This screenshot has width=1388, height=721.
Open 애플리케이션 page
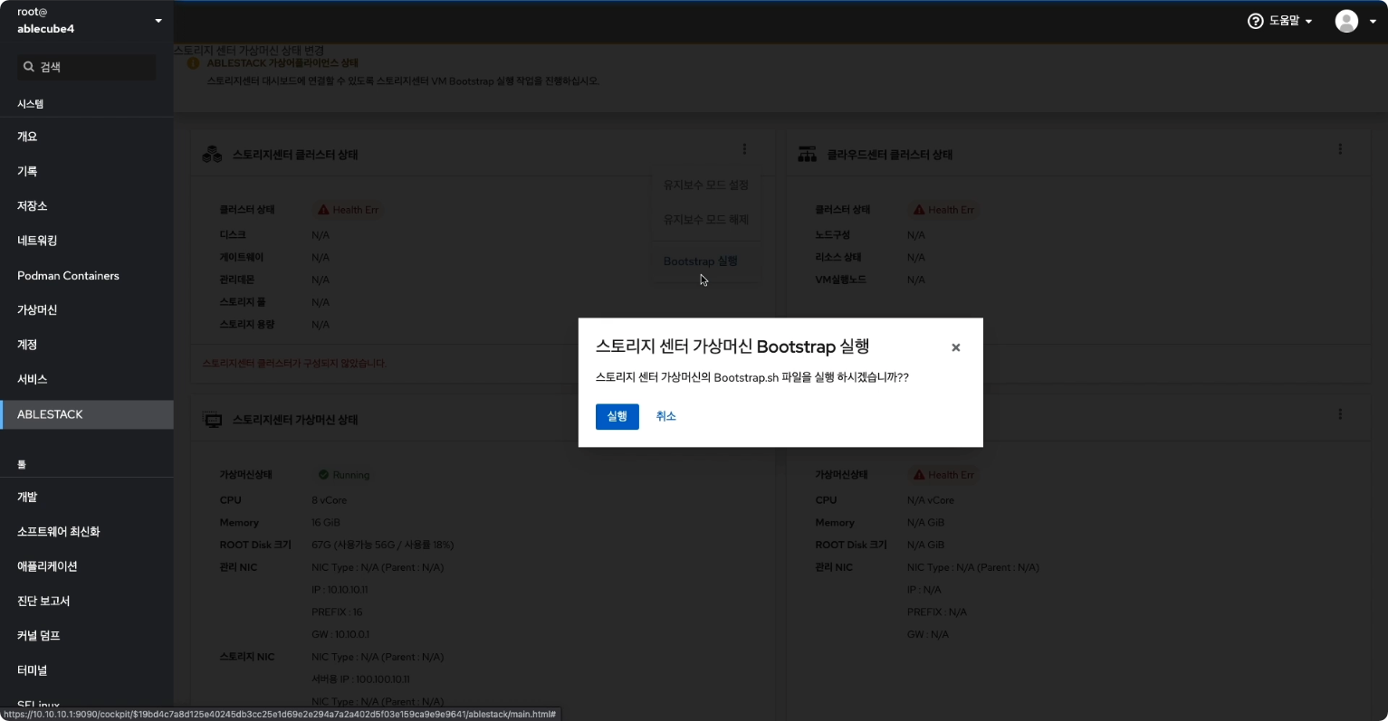(x=87, y=566)
